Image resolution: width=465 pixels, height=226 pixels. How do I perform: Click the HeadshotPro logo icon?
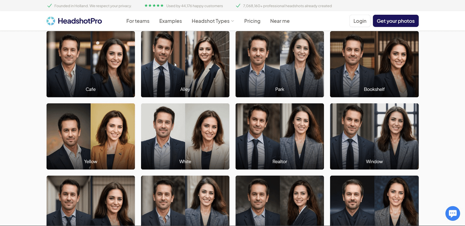click(51, 21)
